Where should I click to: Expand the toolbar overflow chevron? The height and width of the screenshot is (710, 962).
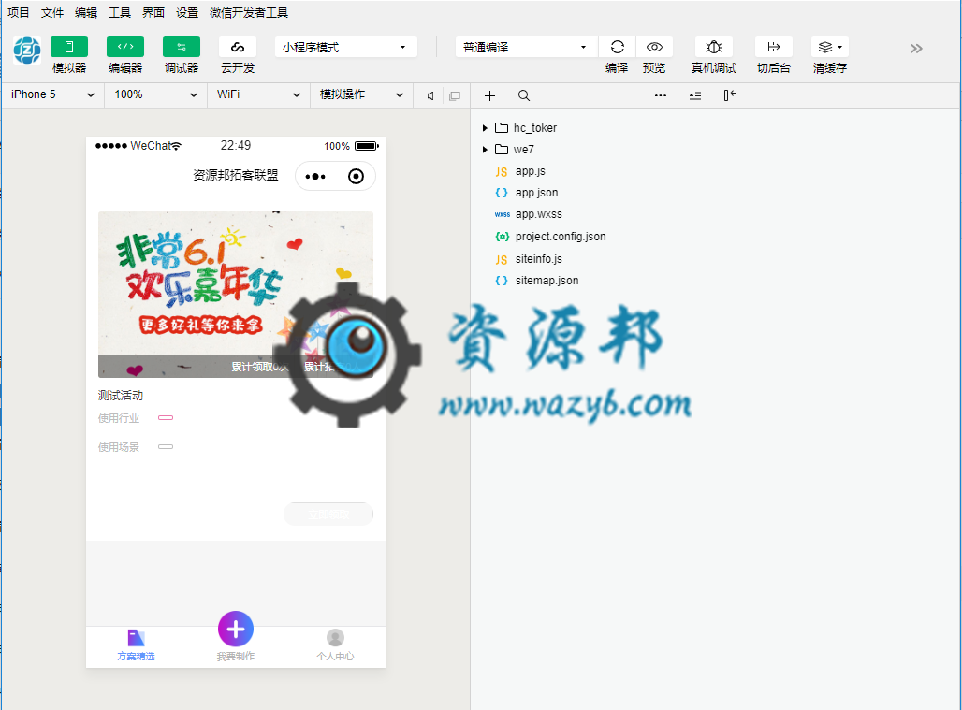(916, 49)
